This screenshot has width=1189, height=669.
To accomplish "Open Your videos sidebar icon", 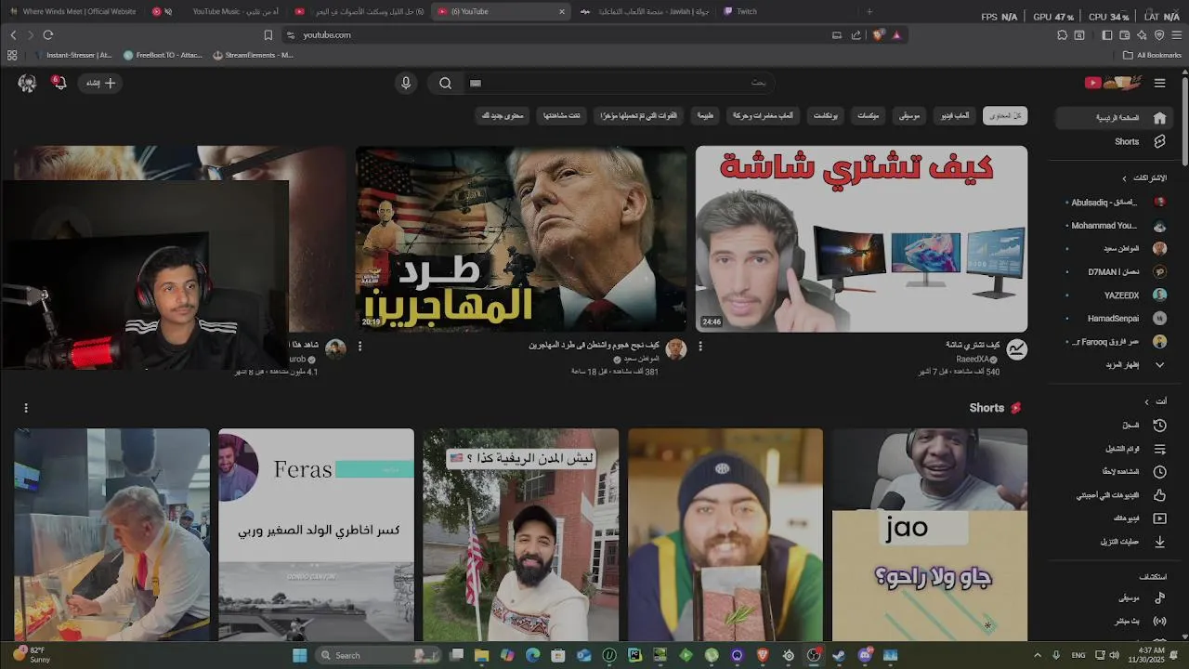I will pyautogui.click(x=1159, y=518).
